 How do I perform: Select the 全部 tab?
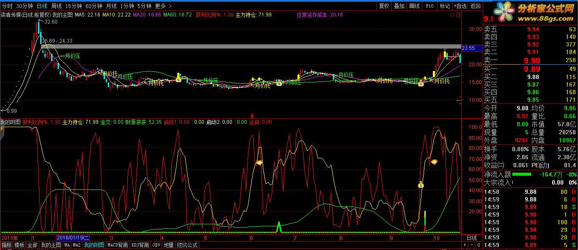tap(33, 245)
